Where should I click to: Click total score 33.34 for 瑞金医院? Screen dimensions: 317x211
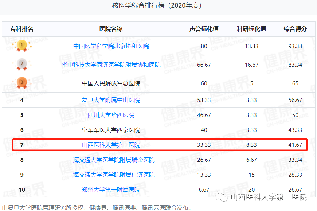(295, 160)
